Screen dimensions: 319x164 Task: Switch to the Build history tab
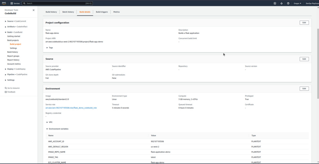coord(51,12)
